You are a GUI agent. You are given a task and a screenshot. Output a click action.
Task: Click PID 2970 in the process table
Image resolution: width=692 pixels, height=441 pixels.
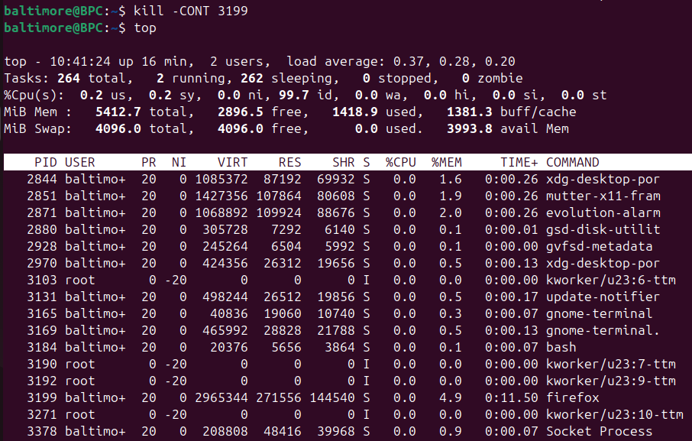42,263
